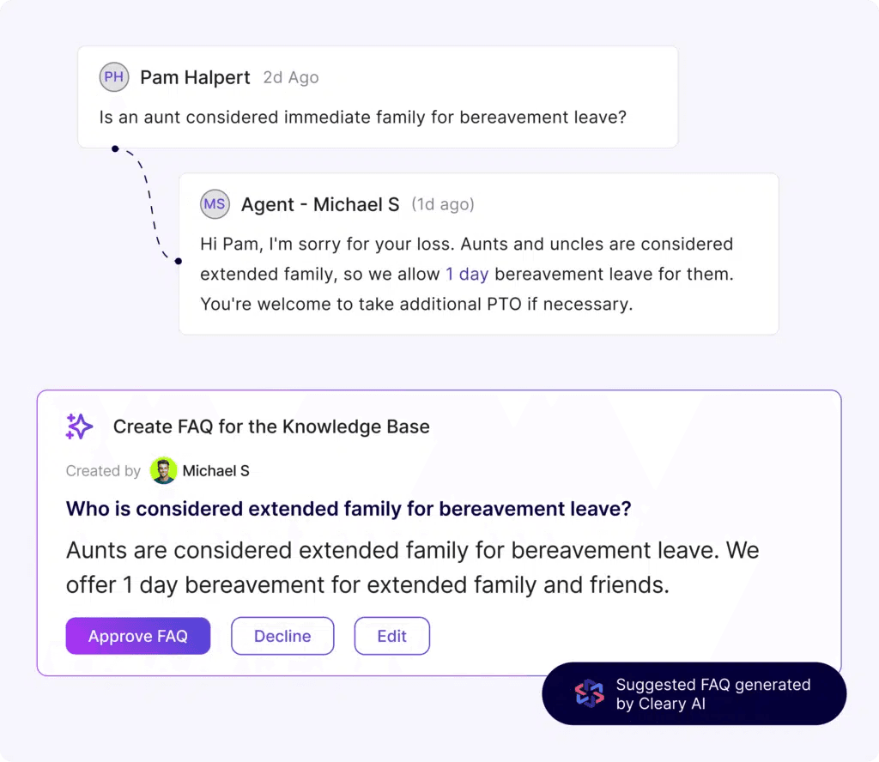Viewport: 879px width, 762px height.
Task: Select the 1d ago timestamp
Action: click(x=443, y=204)
